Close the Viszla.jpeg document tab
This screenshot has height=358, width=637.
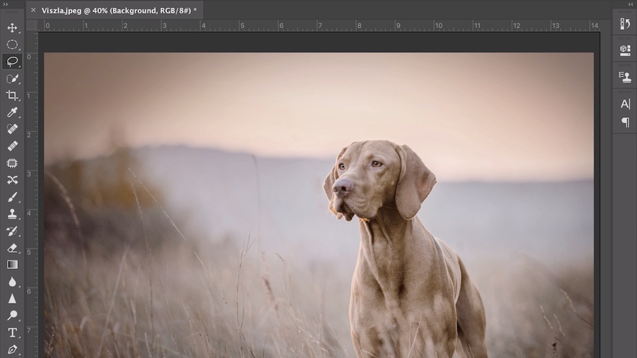point(33,10)
